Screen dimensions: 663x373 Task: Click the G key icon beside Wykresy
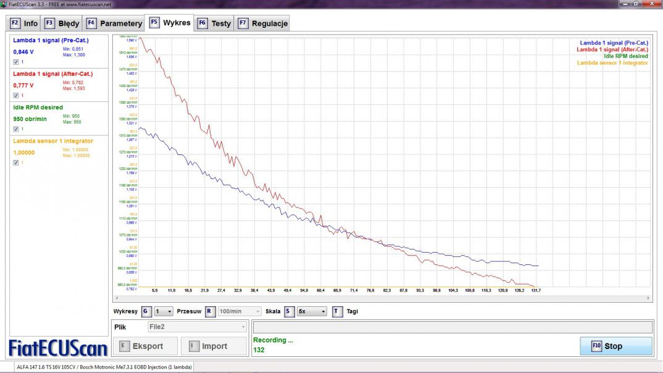146,312
